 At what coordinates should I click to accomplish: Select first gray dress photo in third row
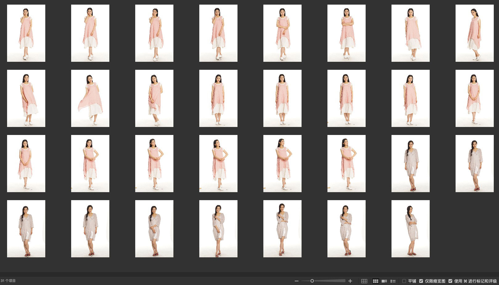pos(410,164)
